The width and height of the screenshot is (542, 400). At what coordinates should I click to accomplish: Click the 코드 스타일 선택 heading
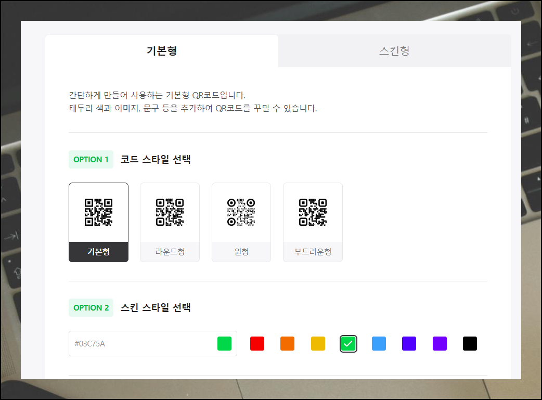click(x=156, y=159)
